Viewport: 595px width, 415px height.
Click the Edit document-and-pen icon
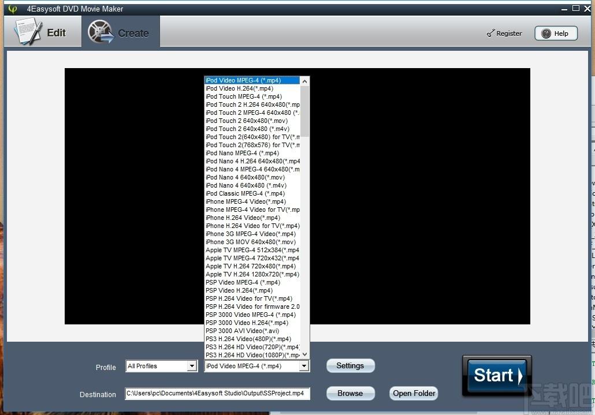point(27,32)
